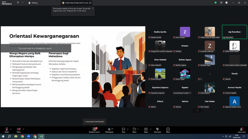Open the Meeting tab
248x139 pixels.
[33, 3]
